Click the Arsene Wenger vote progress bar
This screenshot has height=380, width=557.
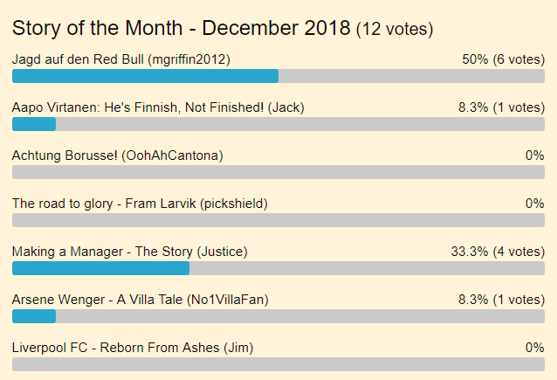tap(278, 316)
